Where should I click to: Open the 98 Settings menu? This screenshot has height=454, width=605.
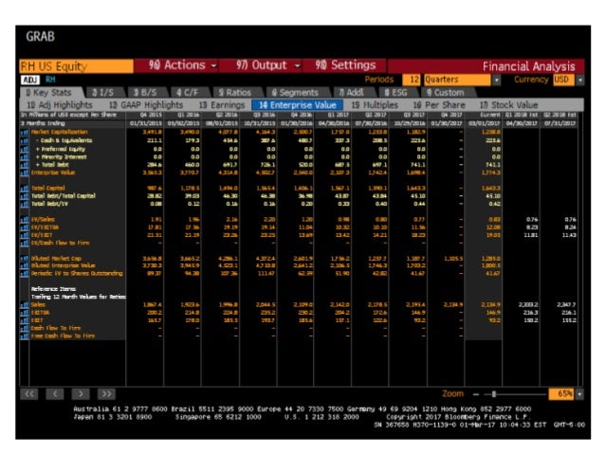coord(345,65)
